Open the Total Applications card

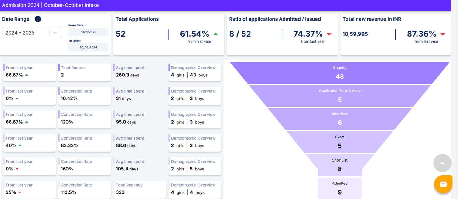(168, 34)
